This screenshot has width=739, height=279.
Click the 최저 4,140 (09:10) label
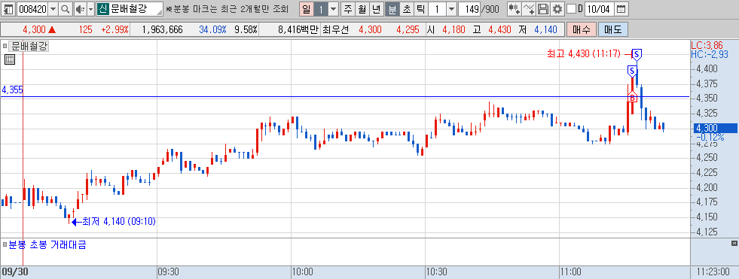[119, 221]
